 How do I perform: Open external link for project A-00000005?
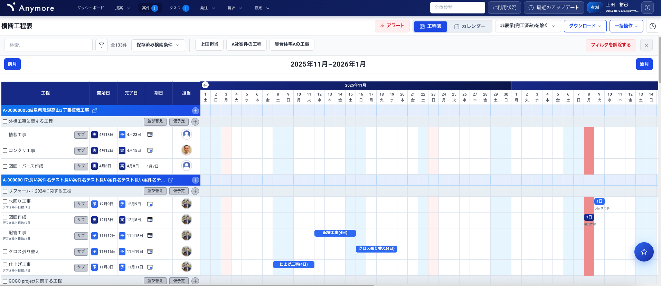click(95, 111)
